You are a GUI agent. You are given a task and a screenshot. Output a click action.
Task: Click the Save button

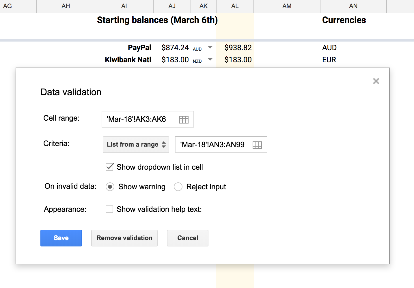61,238
